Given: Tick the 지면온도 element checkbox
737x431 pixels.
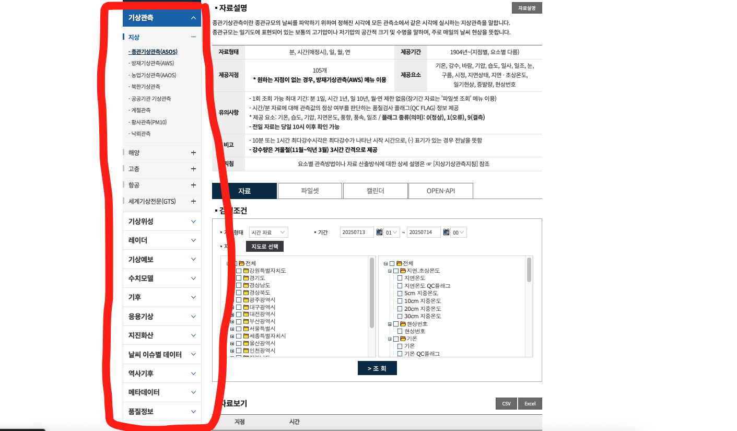Looking at the screenshot, I should [x=400, y=278].
